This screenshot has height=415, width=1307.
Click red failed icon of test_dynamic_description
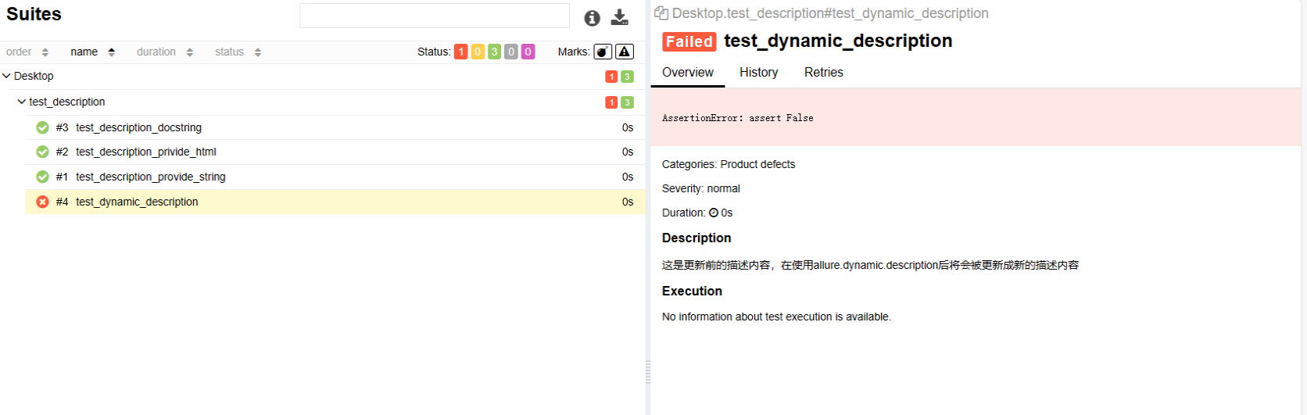pos(42,202)
